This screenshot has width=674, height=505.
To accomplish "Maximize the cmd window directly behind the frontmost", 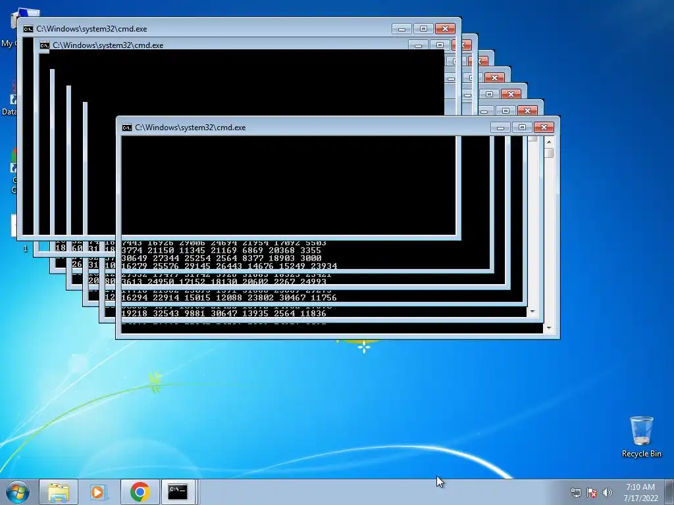I will (505, 110).
